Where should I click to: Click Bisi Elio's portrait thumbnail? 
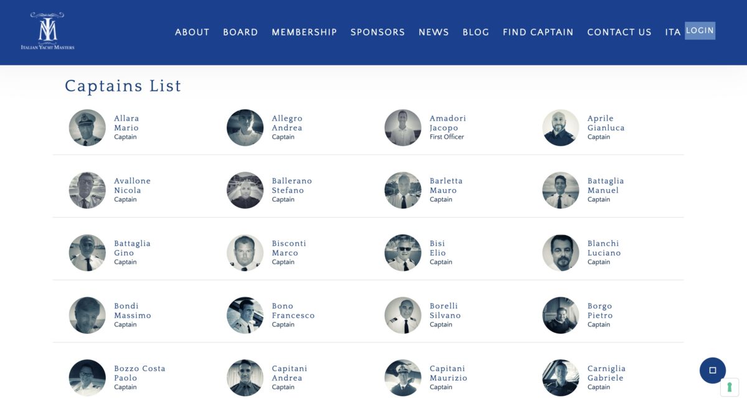click(403, 253)
